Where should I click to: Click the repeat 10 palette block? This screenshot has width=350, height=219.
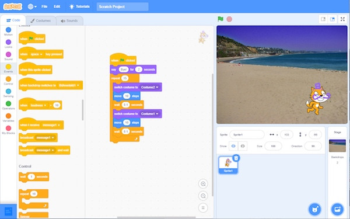[34, 199]
